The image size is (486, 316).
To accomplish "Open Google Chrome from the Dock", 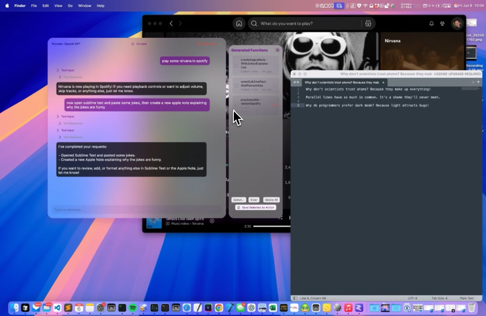I will [219, 308].
